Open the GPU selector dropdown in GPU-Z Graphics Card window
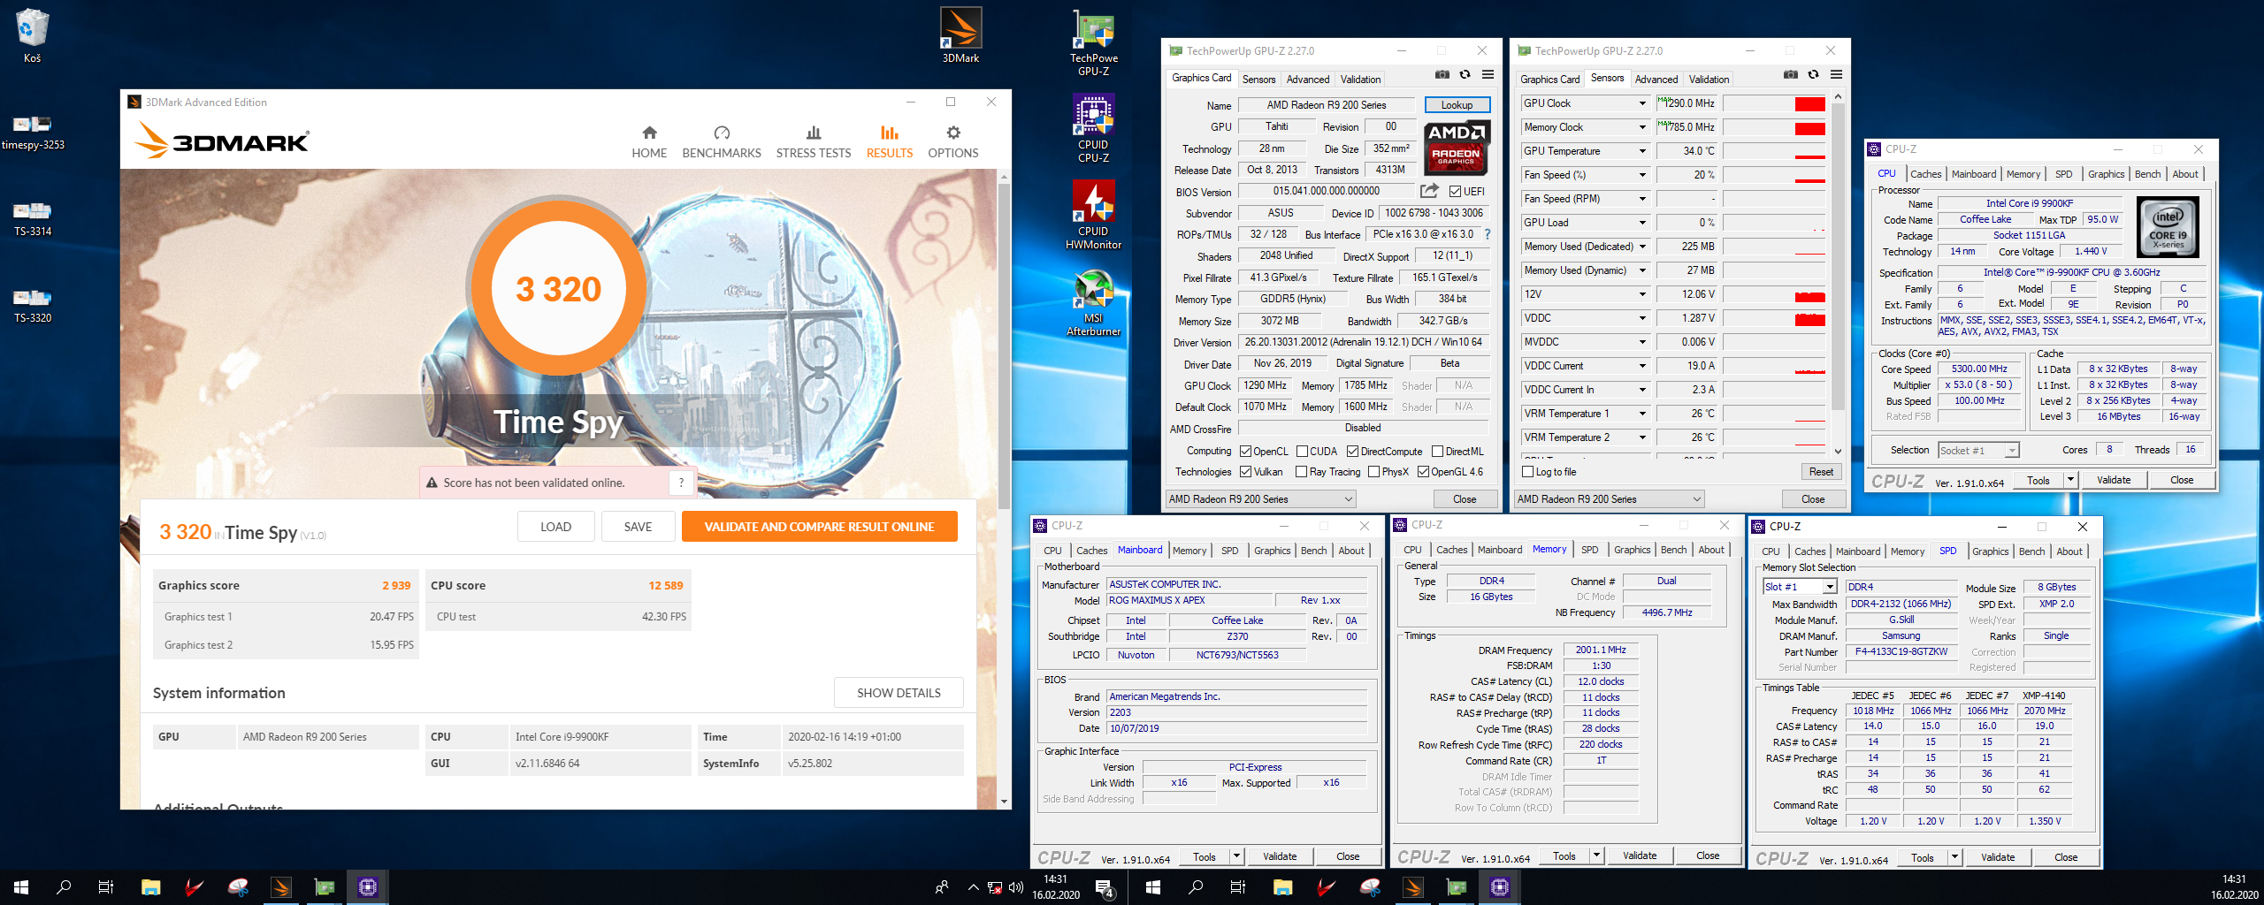The width and height of the screenshot is (2264, 905). point(1261,499)
